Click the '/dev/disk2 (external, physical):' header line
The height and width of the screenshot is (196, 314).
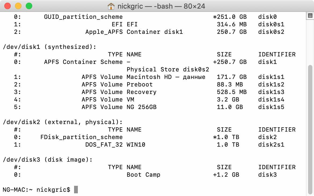63,122
